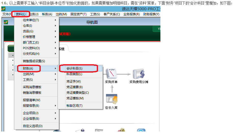Expand the 部门员工(E) submenu
This screenshot has height=134, width=235.
click(x=37, y=43)
